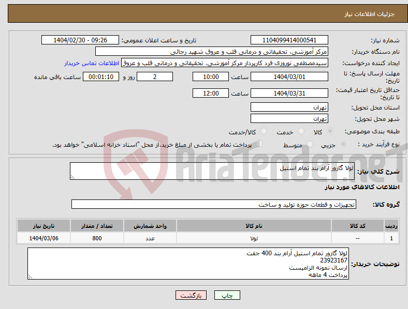Click the quantity cell 800
The image size is (408, 309).
click(x=97, y=238)
